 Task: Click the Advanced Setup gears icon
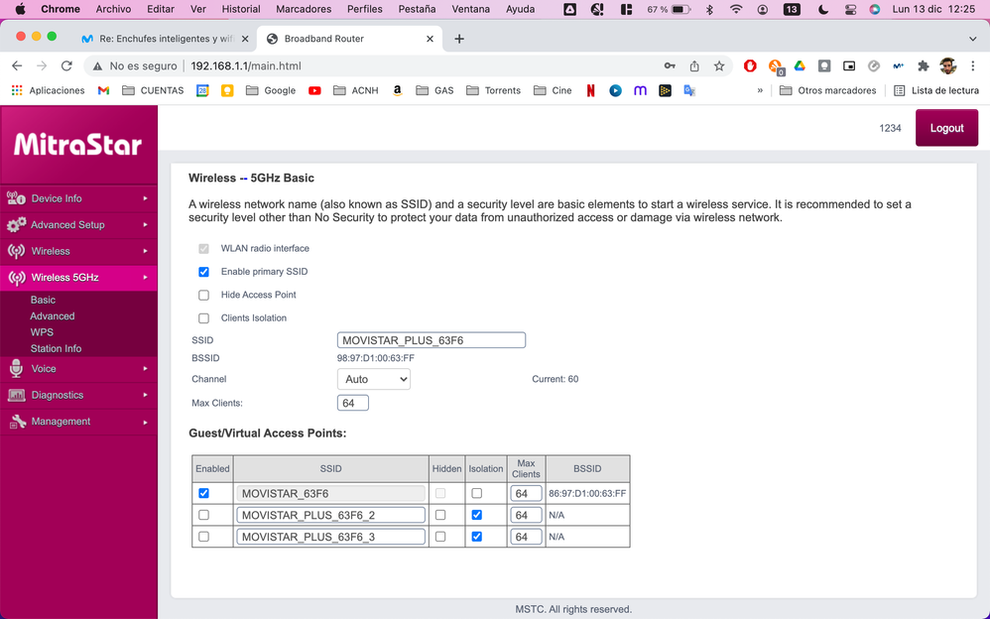tap(16, 225)
